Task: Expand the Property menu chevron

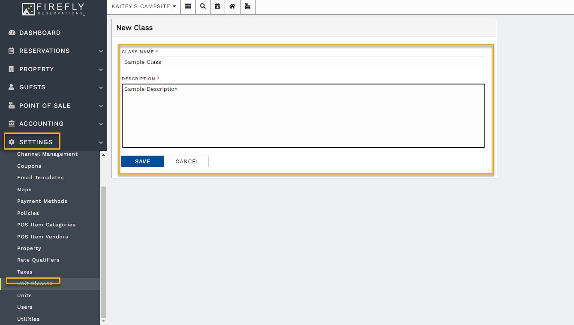Action: pyautogui.click(x=101, y=69)
